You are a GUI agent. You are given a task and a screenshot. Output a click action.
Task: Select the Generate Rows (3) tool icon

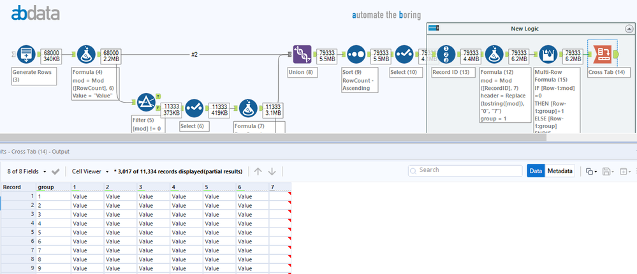click(x=26, y=54)
